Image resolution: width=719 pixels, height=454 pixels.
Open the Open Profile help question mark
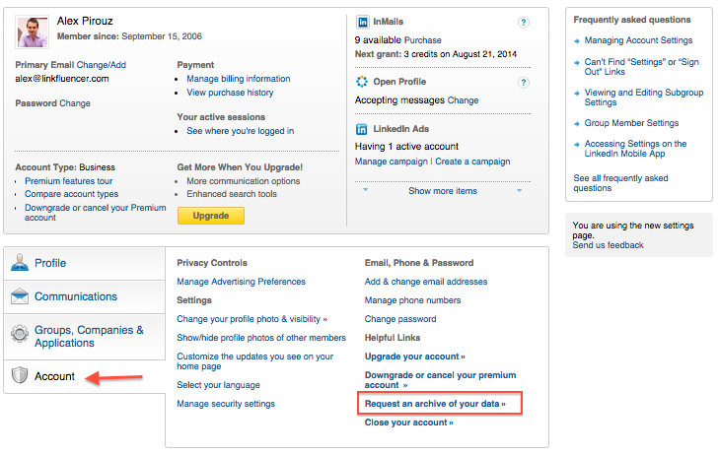523,83
